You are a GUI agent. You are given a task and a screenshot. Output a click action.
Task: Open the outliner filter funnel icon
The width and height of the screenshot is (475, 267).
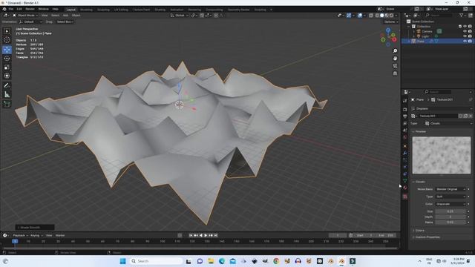coord(462,15)
